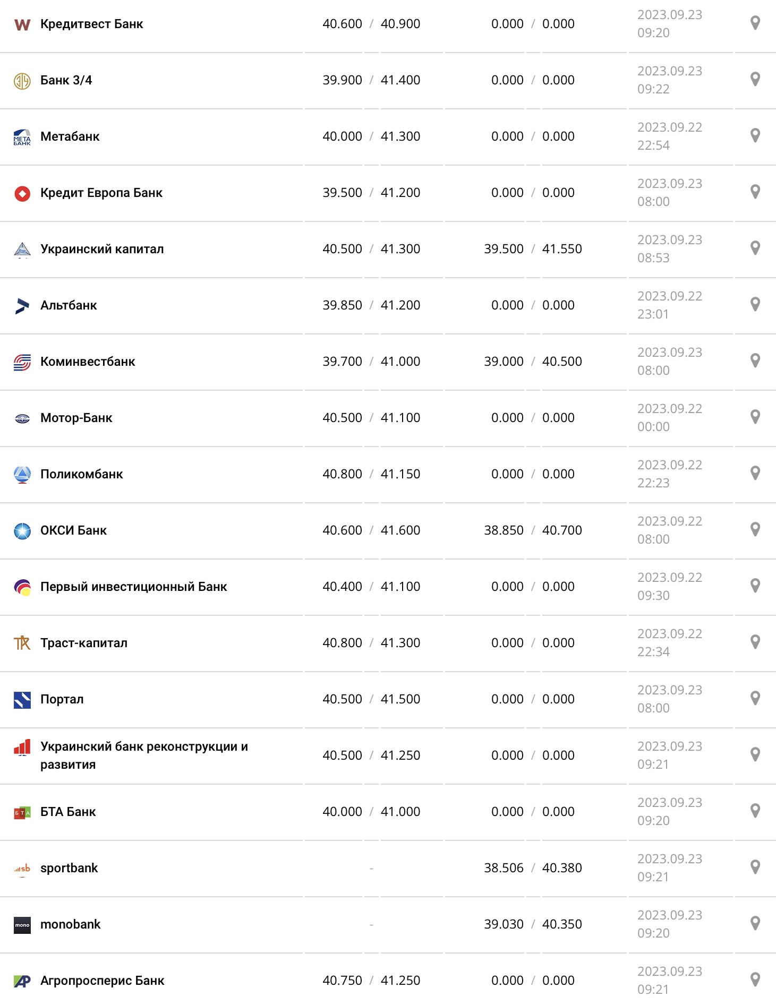
Task: Open the Мотор-Банк bank page
Action: [76, 417]
